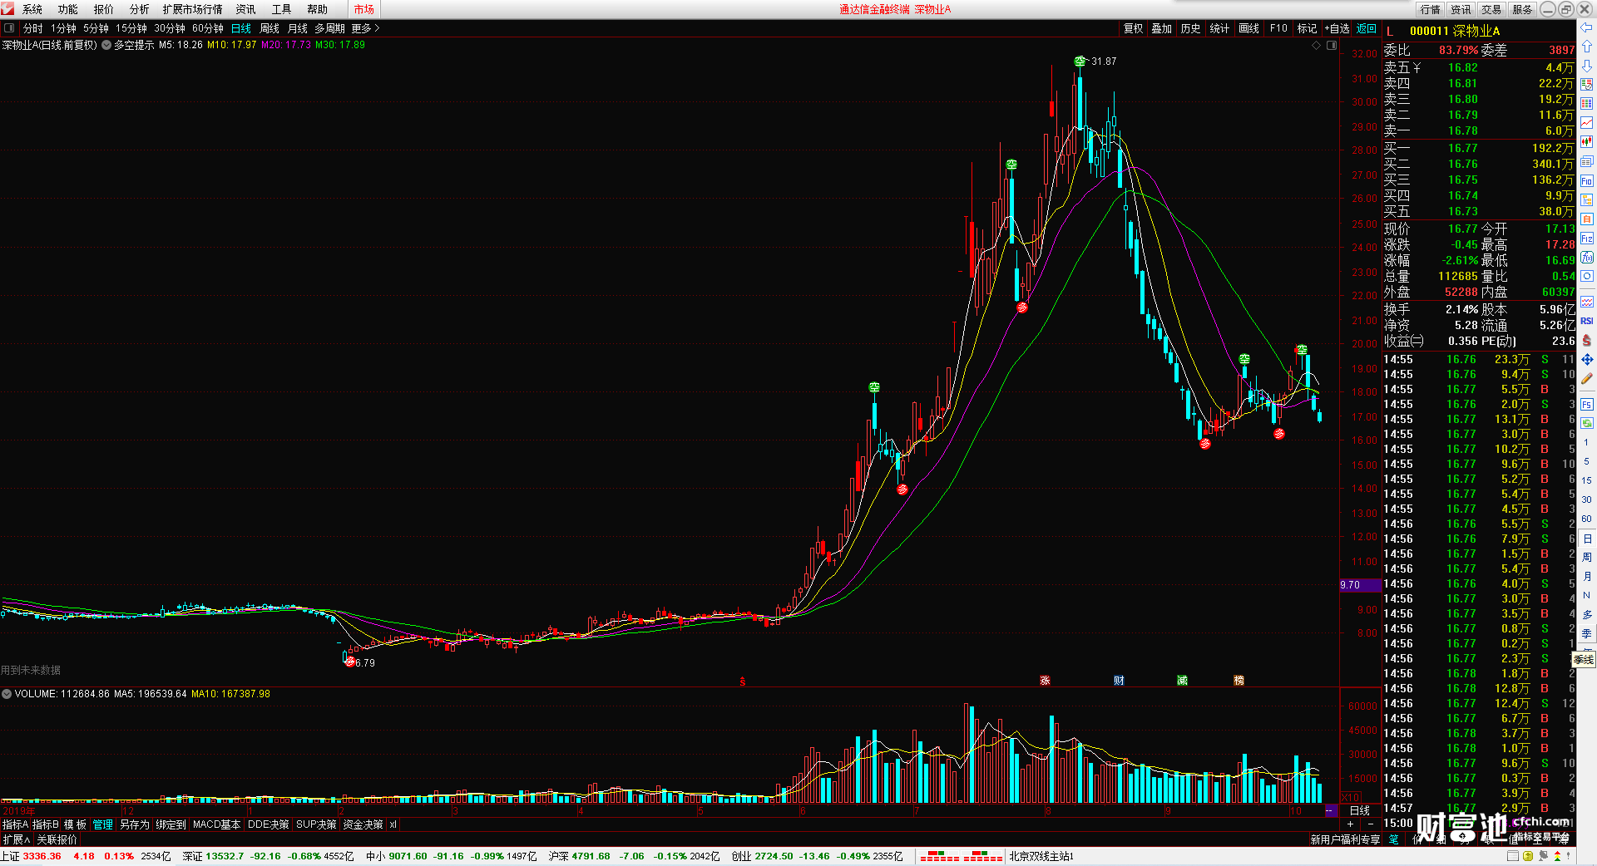
Task: Click the F12 sidebar icon
Action: coord(1586,239)
